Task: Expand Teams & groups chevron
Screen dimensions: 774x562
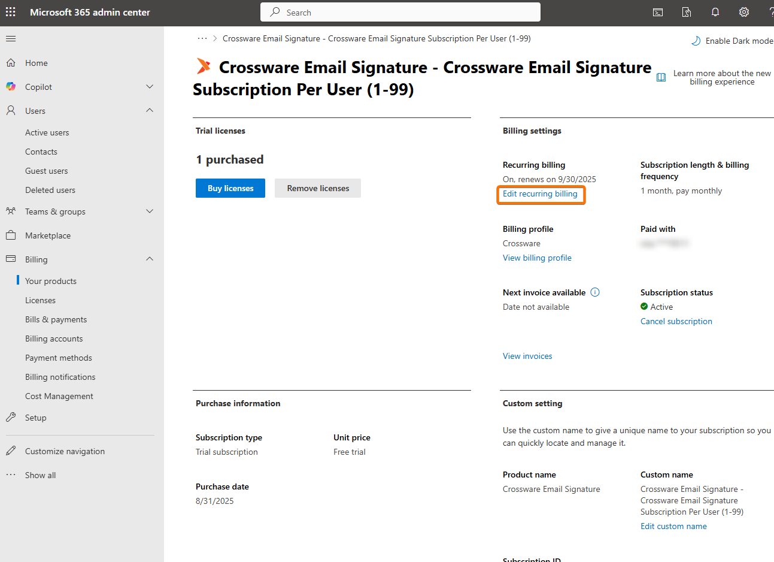Action: click(x=150, y=211)
